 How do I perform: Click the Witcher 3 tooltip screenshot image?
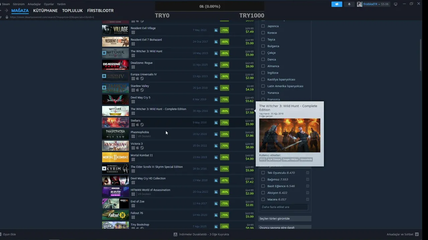click(290, 135)
